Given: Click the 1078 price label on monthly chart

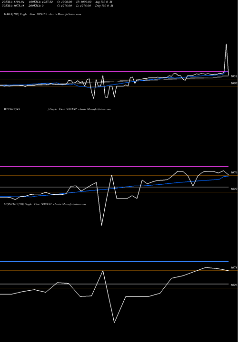Looking at the screenshot, I should tap(234, 267).
